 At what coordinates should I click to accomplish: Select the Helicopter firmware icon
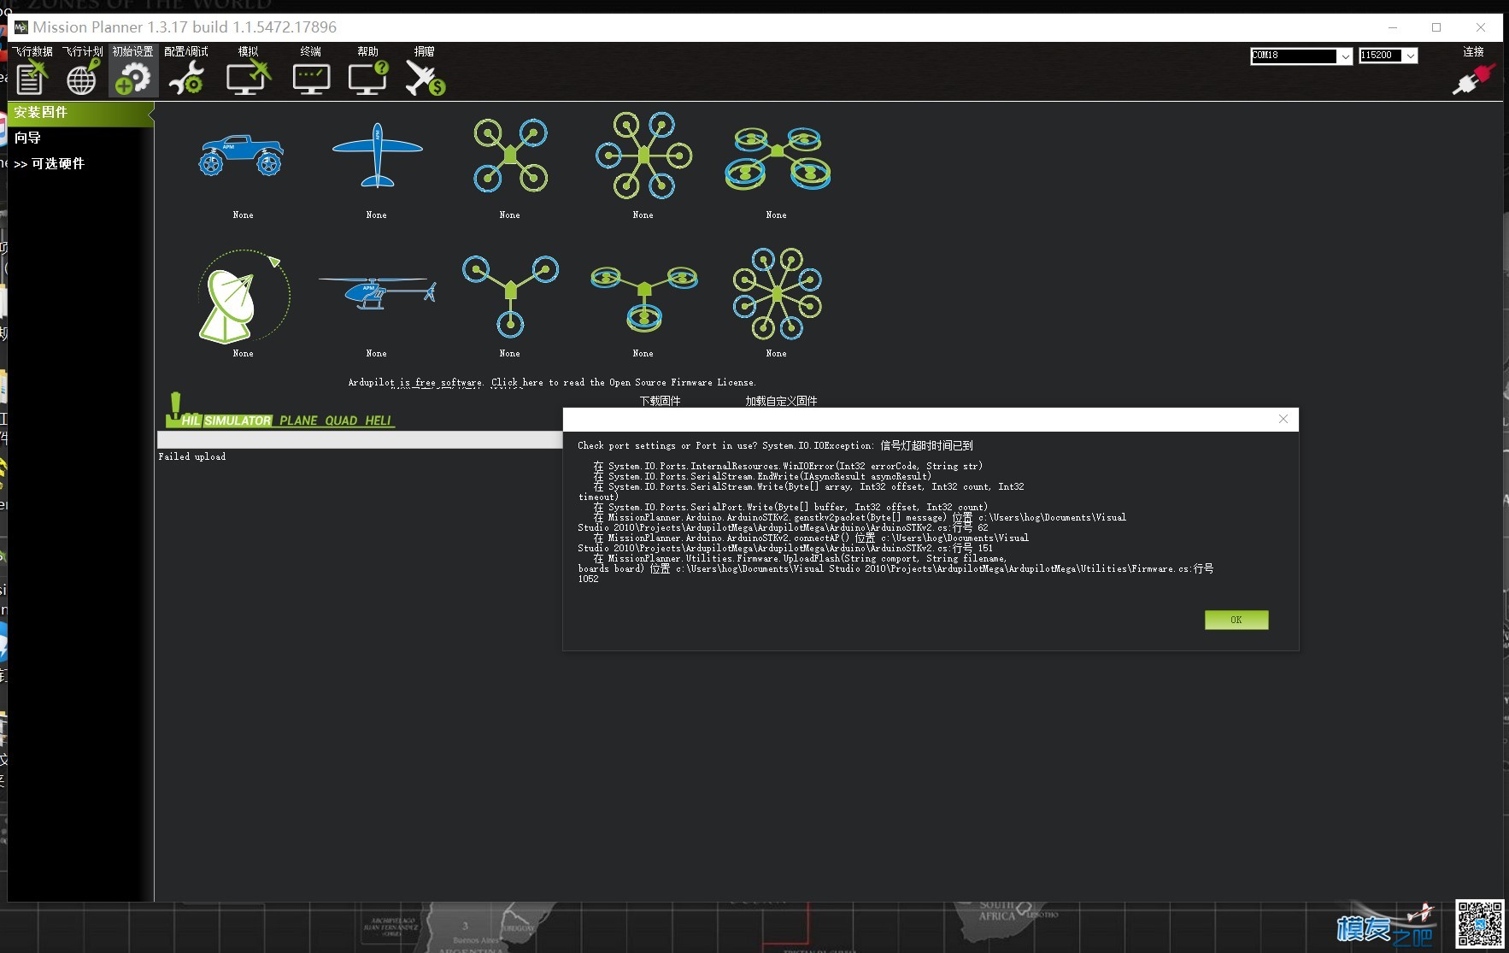pos(377,293)
